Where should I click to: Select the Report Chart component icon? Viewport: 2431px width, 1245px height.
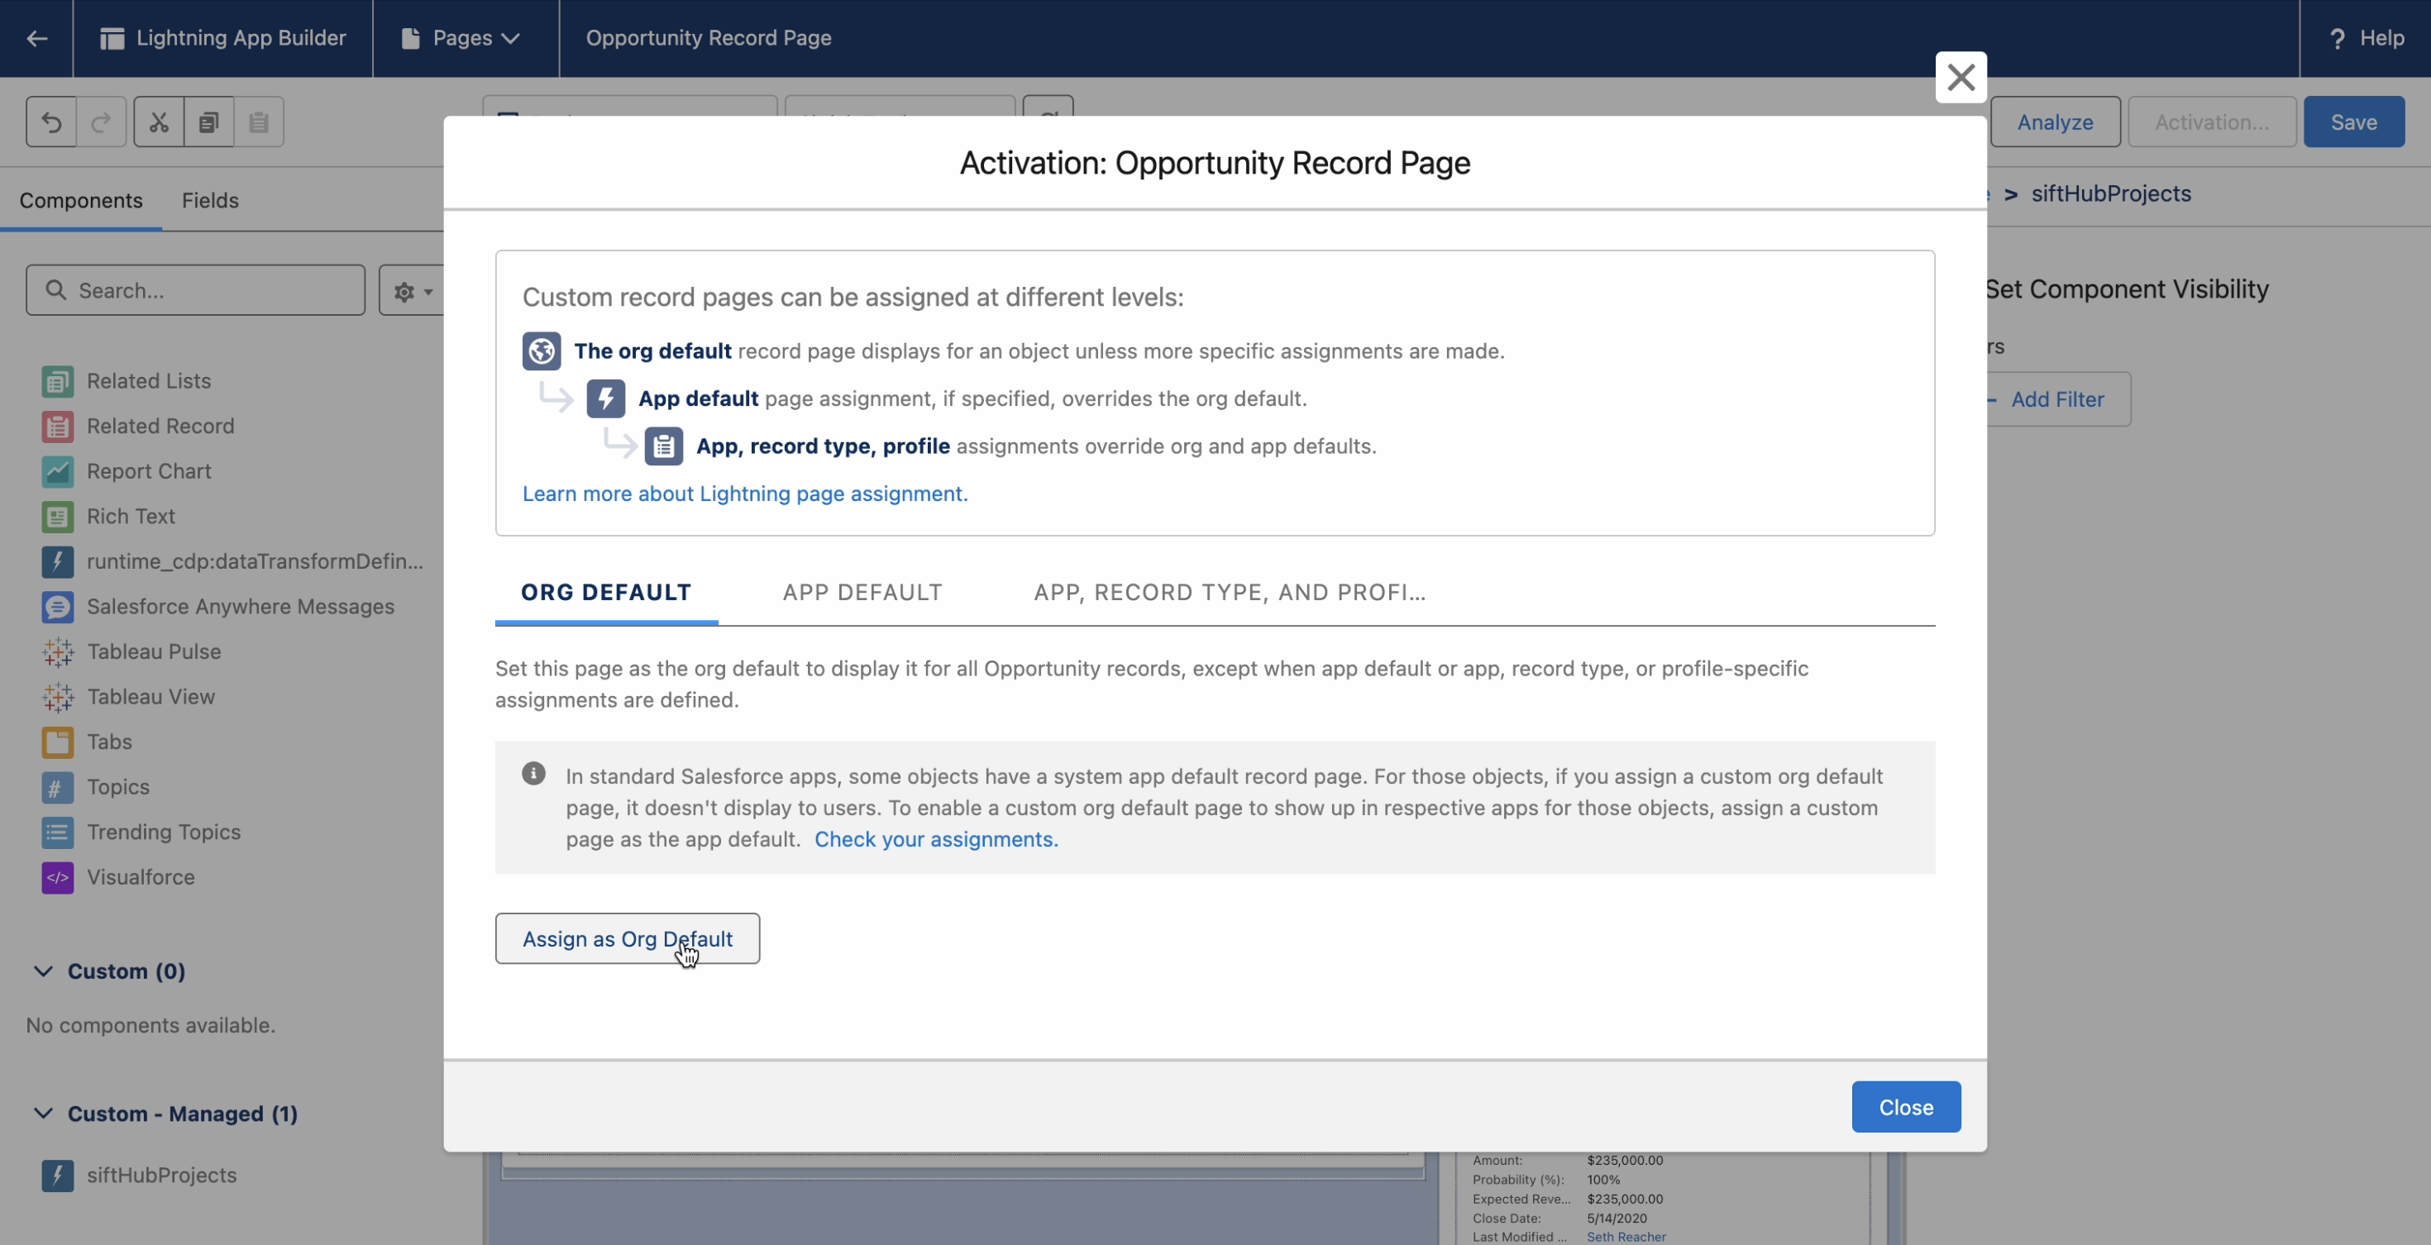click(58, 470)
